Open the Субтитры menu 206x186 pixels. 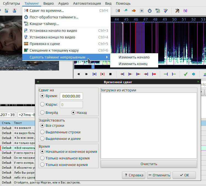pos(12,3)
